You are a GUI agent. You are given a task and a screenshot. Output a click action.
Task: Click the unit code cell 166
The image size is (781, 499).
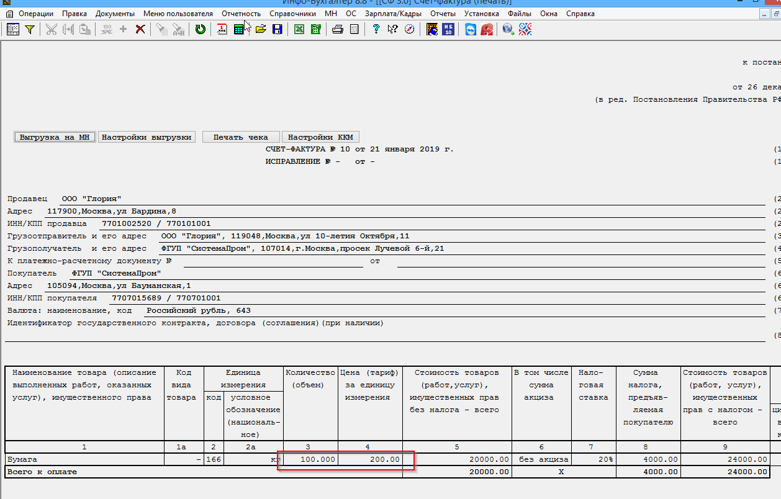(214, 459)
